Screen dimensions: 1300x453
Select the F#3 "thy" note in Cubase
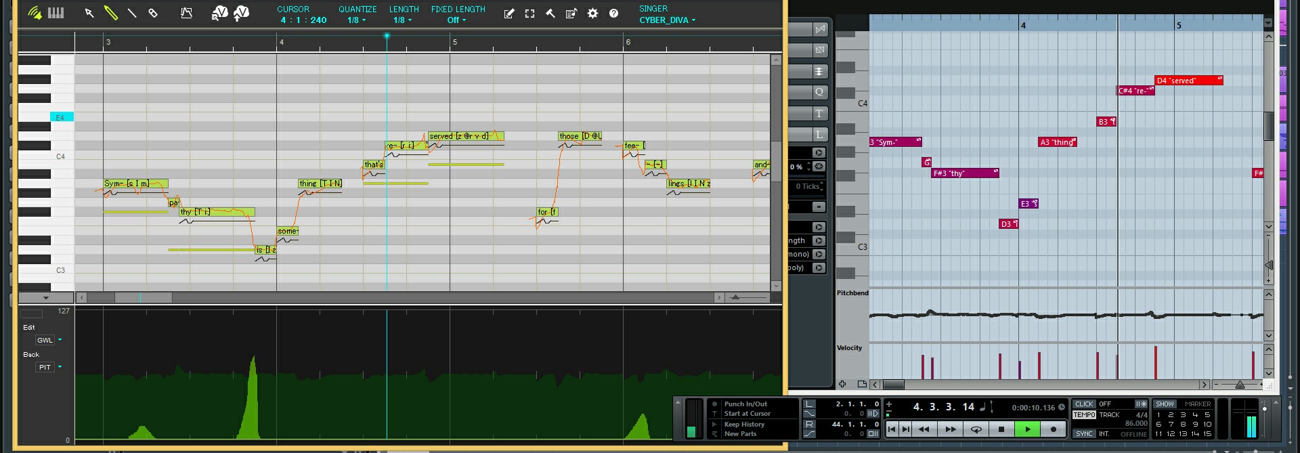click(965, 173)
